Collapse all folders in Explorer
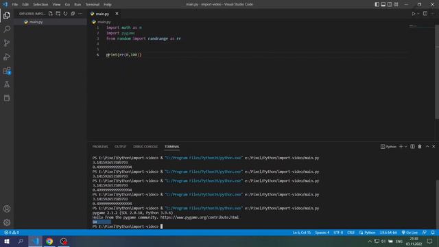439x247 pixels. coord(73,14)
